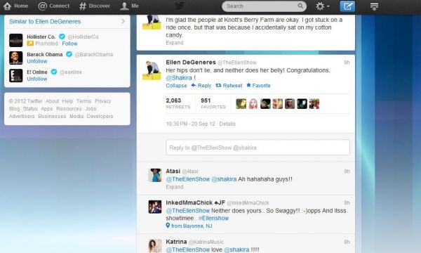Open the Discover tab

(x=95, y=6)
